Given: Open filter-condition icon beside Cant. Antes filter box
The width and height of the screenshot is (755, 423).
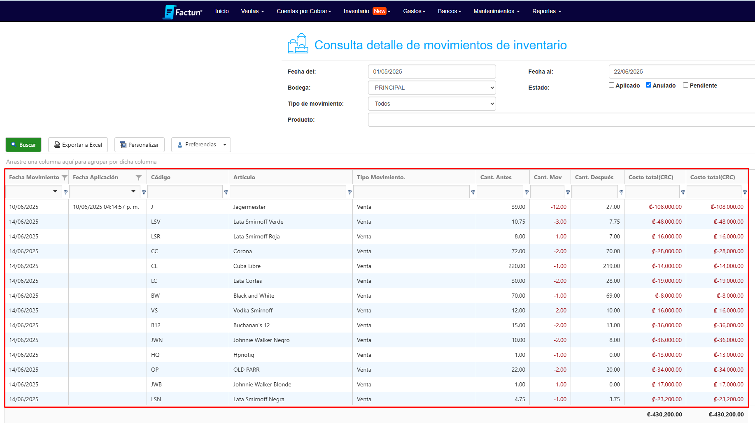Looking at the screenshot, I should (x=527, y=192).
